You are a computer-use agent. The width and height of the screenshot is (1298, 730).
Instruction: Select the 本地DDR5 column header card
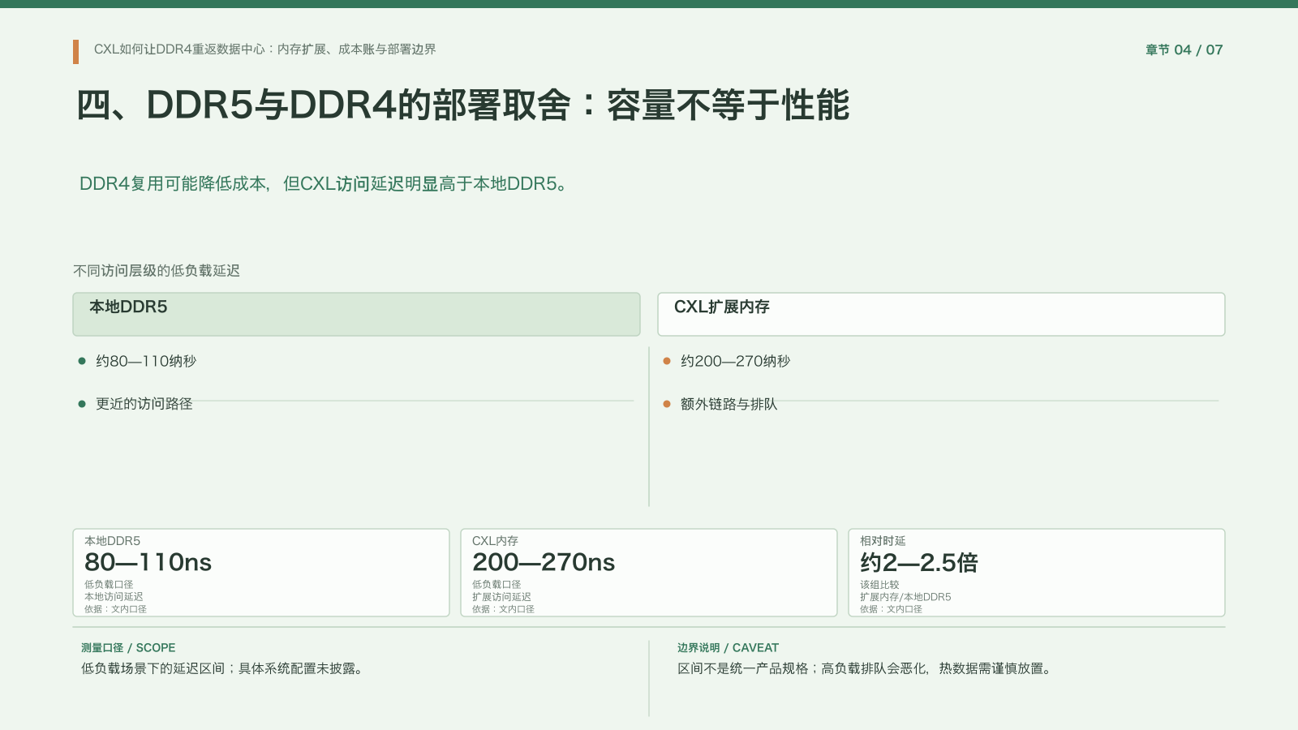pos(356,314)
